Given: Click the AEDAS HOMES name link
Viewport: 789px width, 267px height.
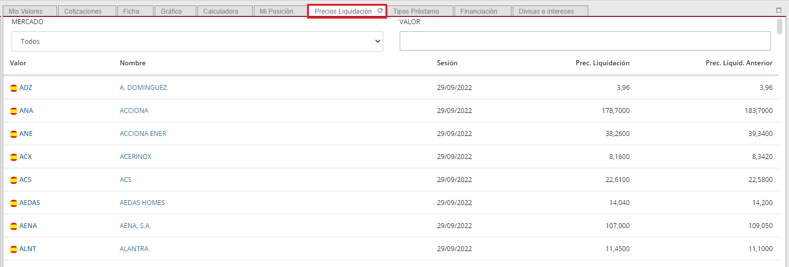Looking at the screenshot, I should point(143,203).
